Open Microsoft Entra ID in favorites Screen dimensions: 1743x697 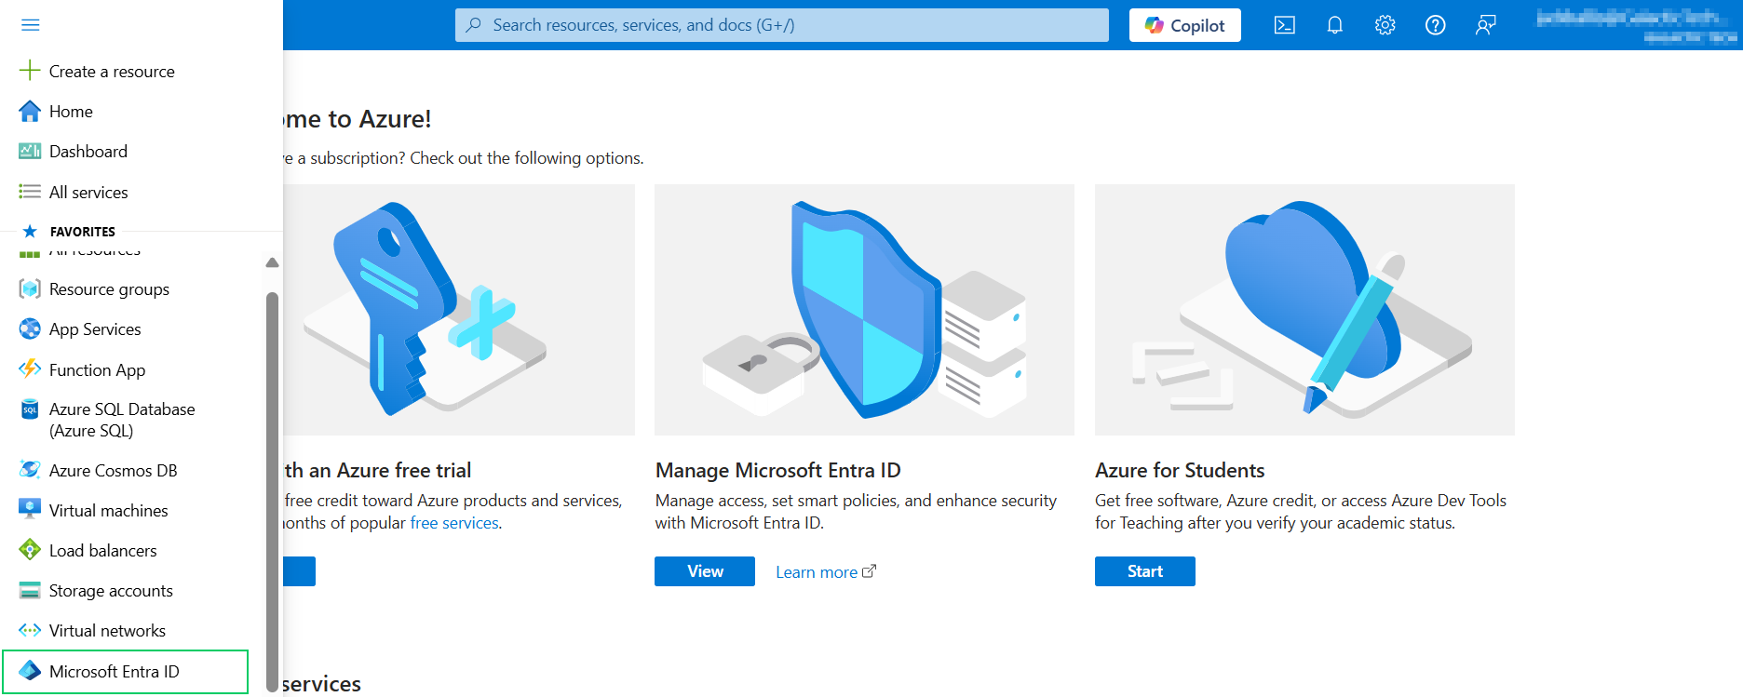click(114, 672)
